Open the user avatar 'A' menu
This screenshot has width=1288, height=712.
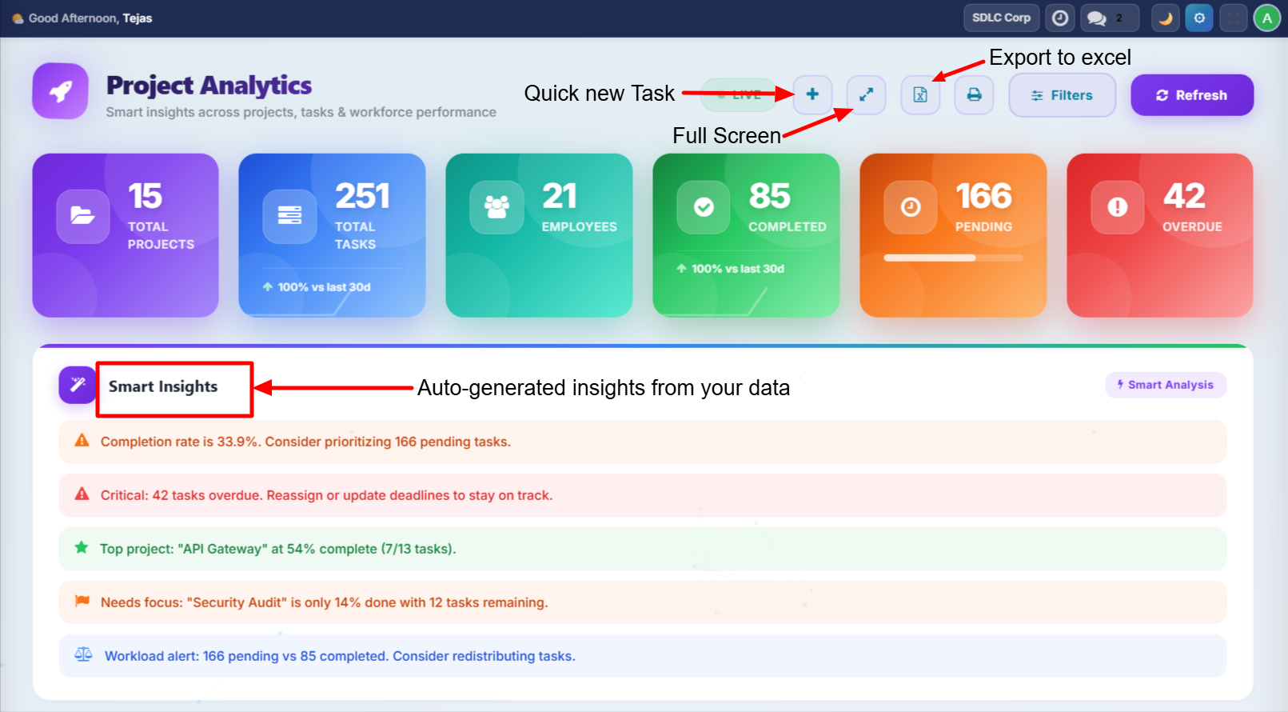(x=1266, y=18)
